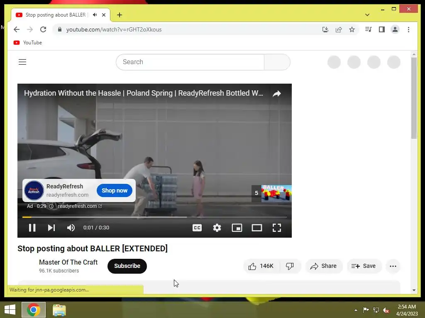
Task: Open ReadyRefresh advertiser logo
Action: 34,190
